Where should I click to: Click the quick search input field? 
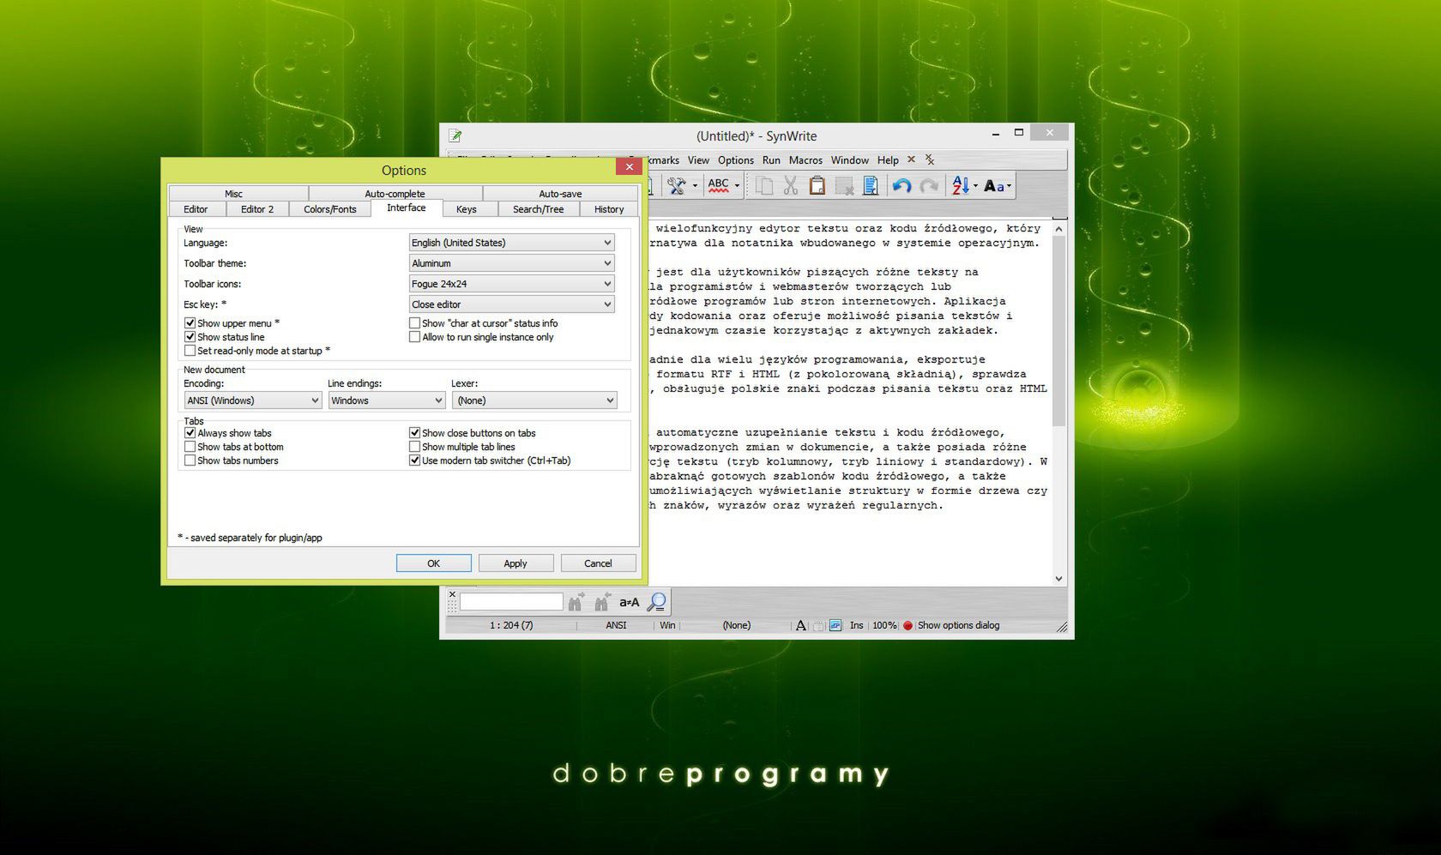click(511, 602)
